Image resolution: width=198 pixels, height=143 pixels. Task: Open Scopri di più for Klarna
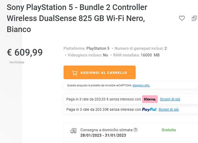pos(170,99)
